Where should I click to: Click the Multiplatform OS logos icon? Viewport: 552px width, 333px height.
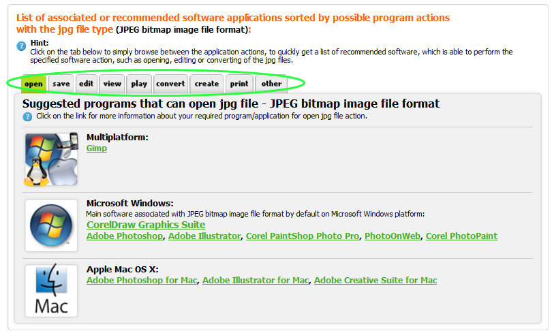pyautogui.click(x=51, y=159)
